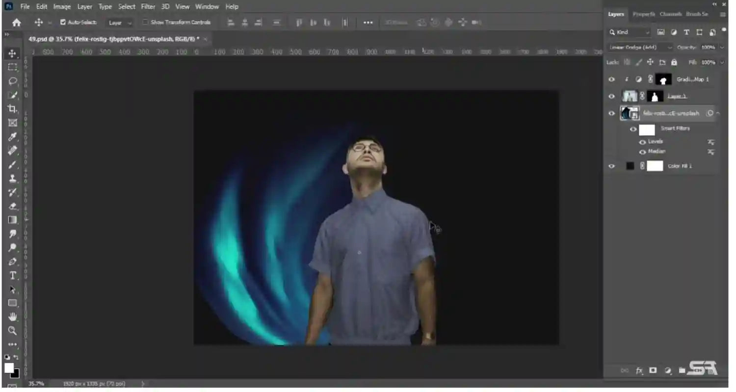Open the Linear Dodge blend mode dropdown

tap(640, 48)
